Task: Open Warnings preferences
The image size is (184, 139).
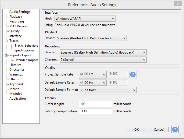Action: point(16,74)
